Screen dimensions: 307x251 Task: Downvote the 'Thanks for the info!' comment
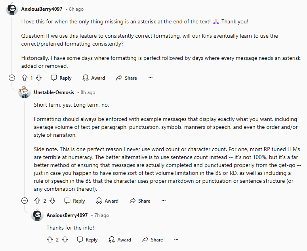[x=65, y=240]
